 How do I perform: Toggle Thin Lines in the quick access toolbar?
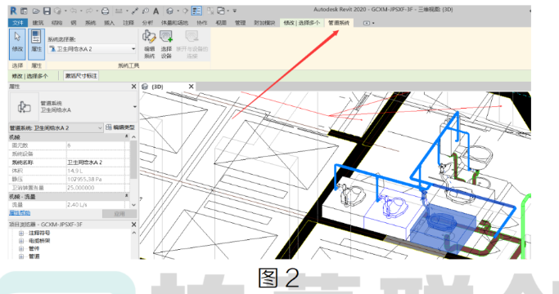click(x=196, y=11)
